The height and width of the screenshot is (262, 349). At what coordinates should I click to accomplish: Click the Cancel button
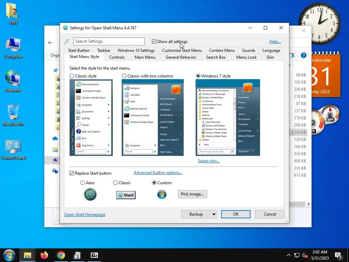click(x=270, y=214)
